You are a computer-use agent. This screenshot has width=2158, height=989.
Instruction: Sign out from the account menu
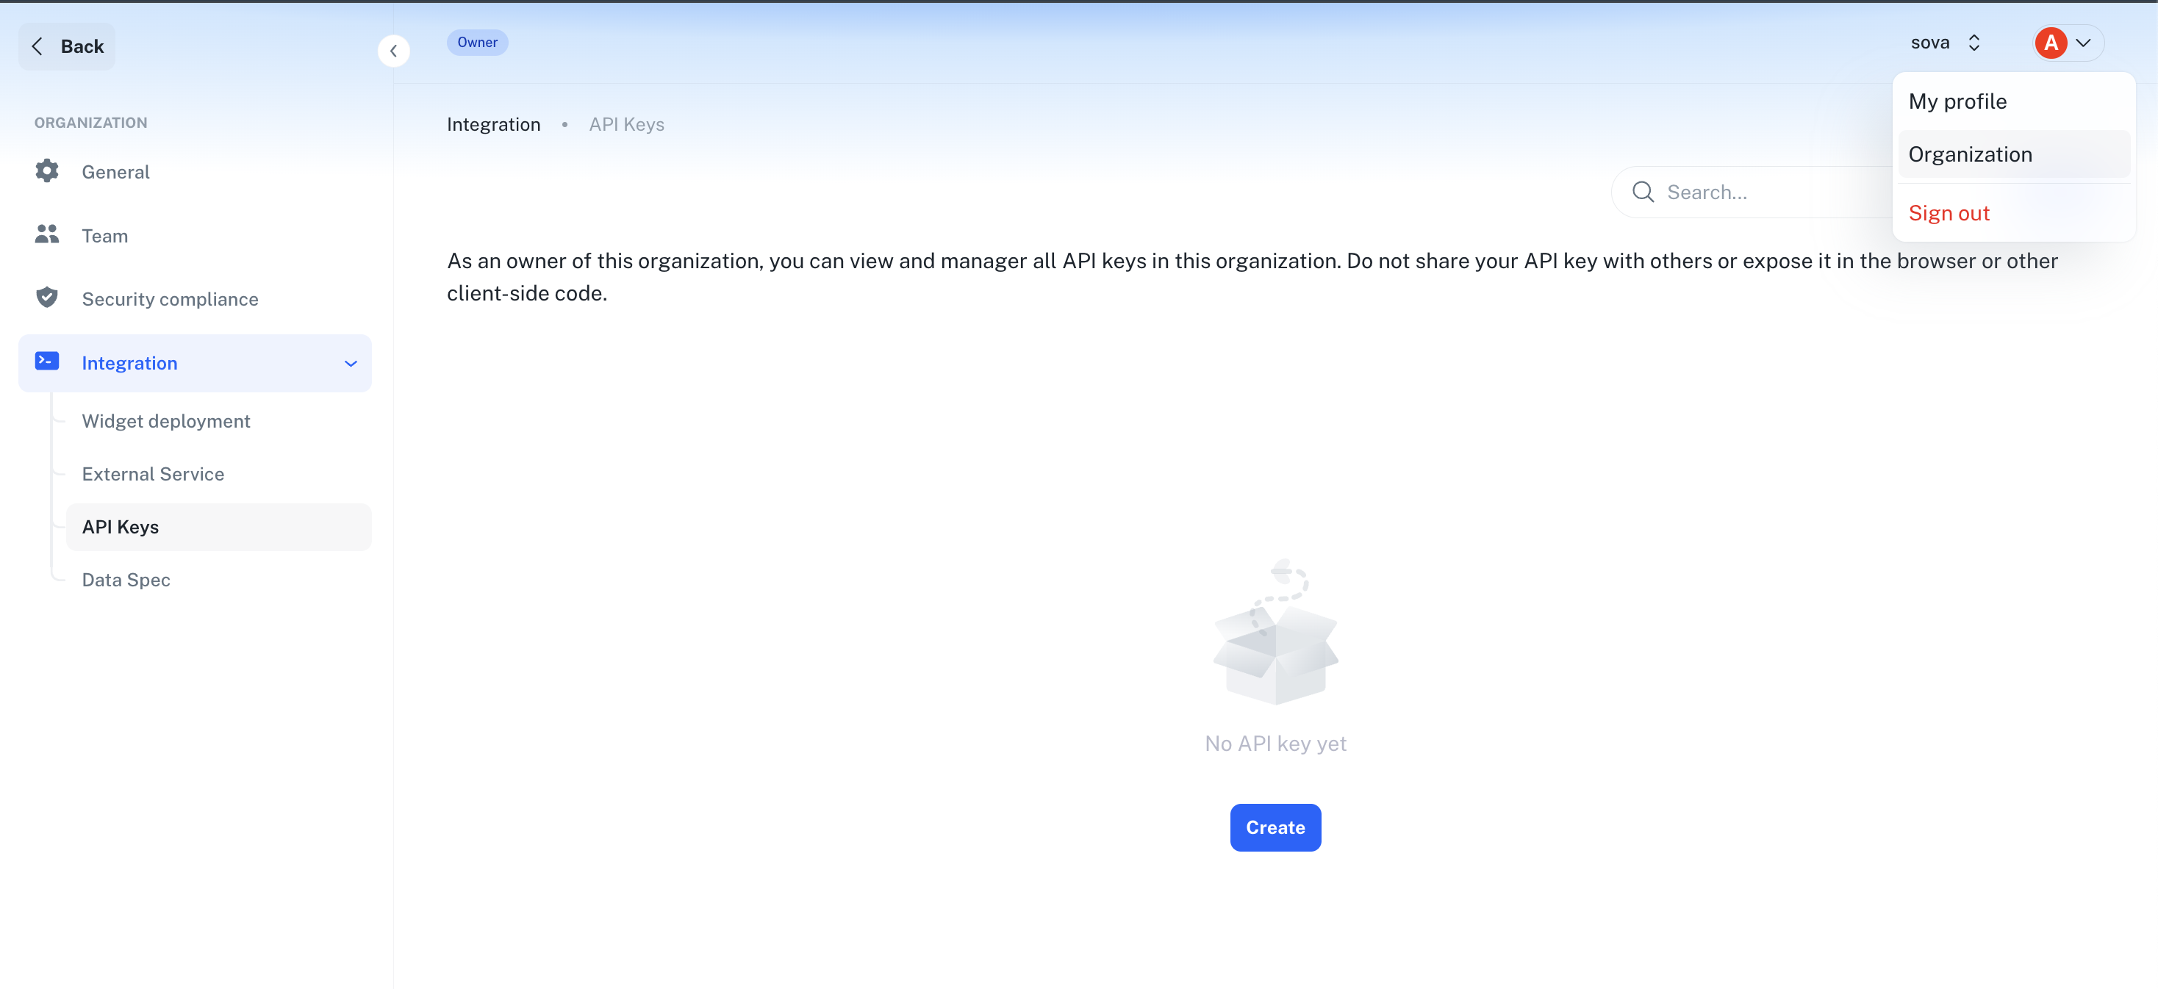coord(1949,212)
